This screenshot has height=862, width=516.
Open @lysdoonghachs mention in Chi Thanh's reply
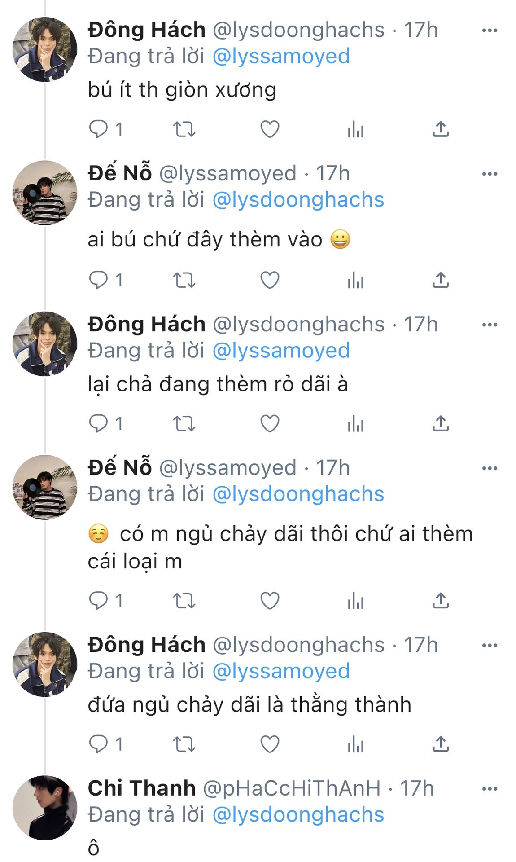pos(298,815)
